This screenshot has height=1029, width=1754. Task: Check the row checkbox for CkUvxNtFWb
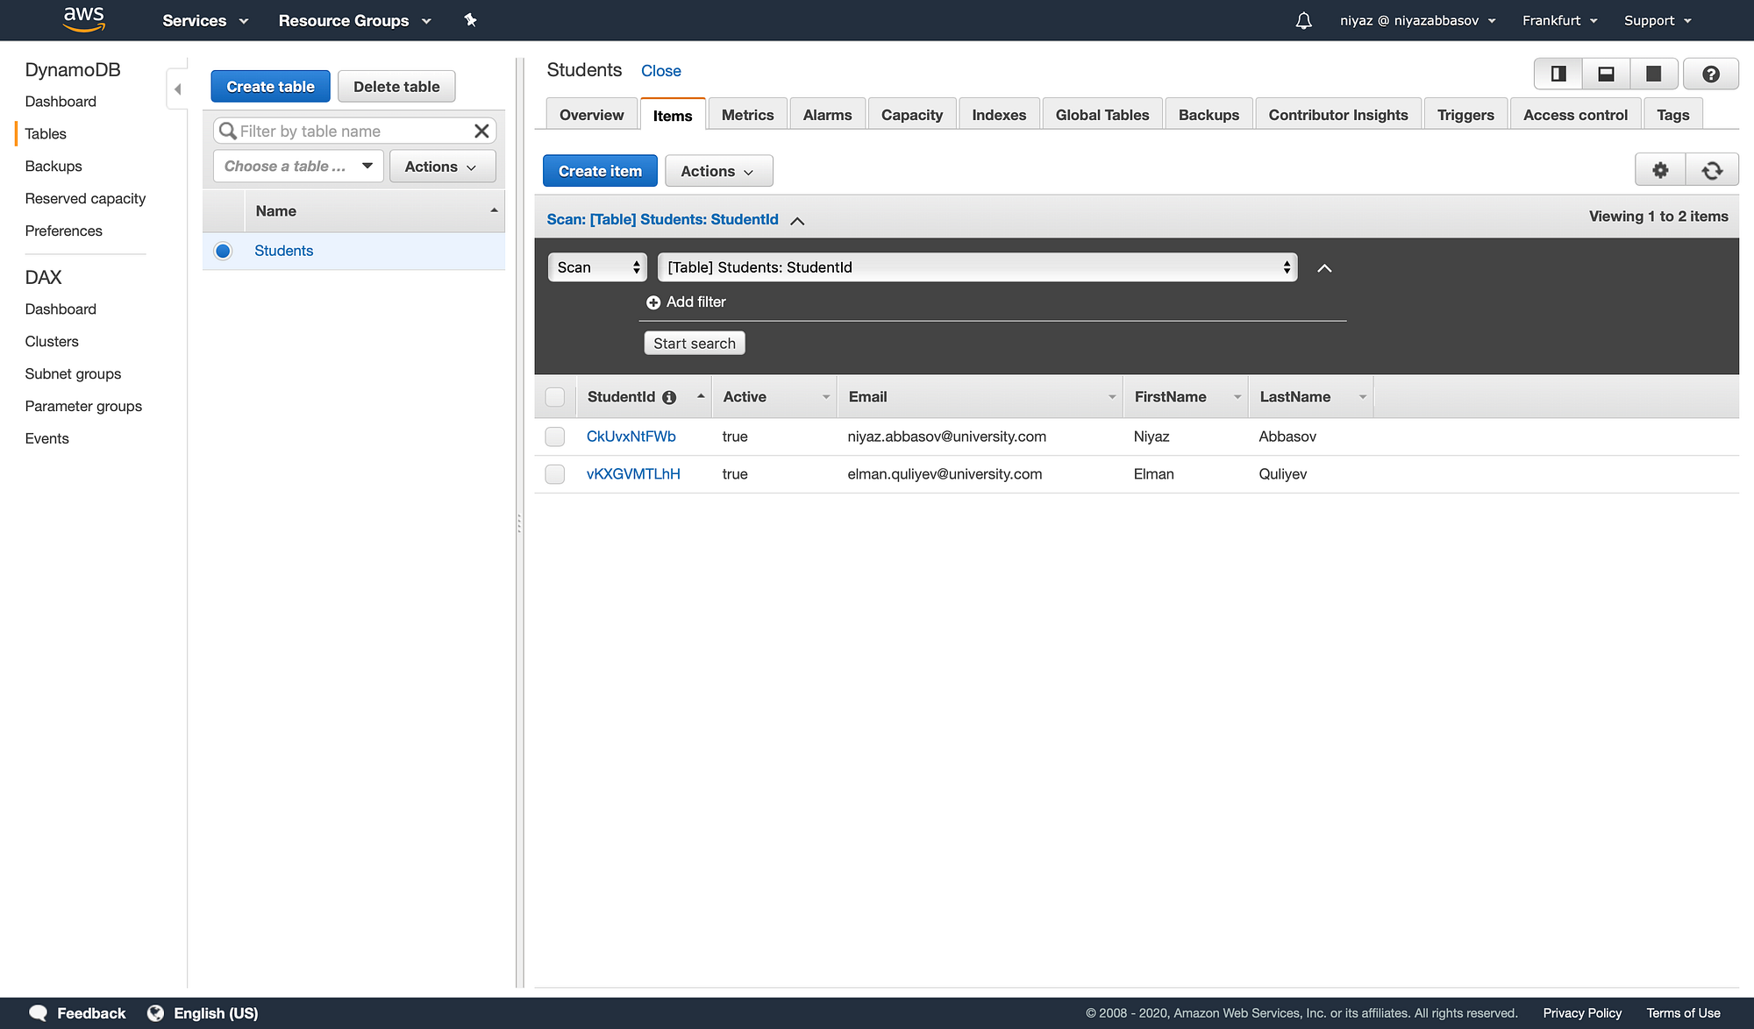554,436
